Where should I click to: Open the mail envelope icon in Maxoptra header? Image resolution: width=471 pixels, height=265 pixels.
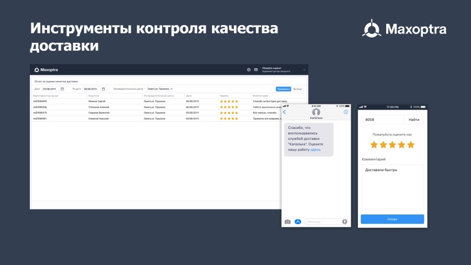[256, 70]
